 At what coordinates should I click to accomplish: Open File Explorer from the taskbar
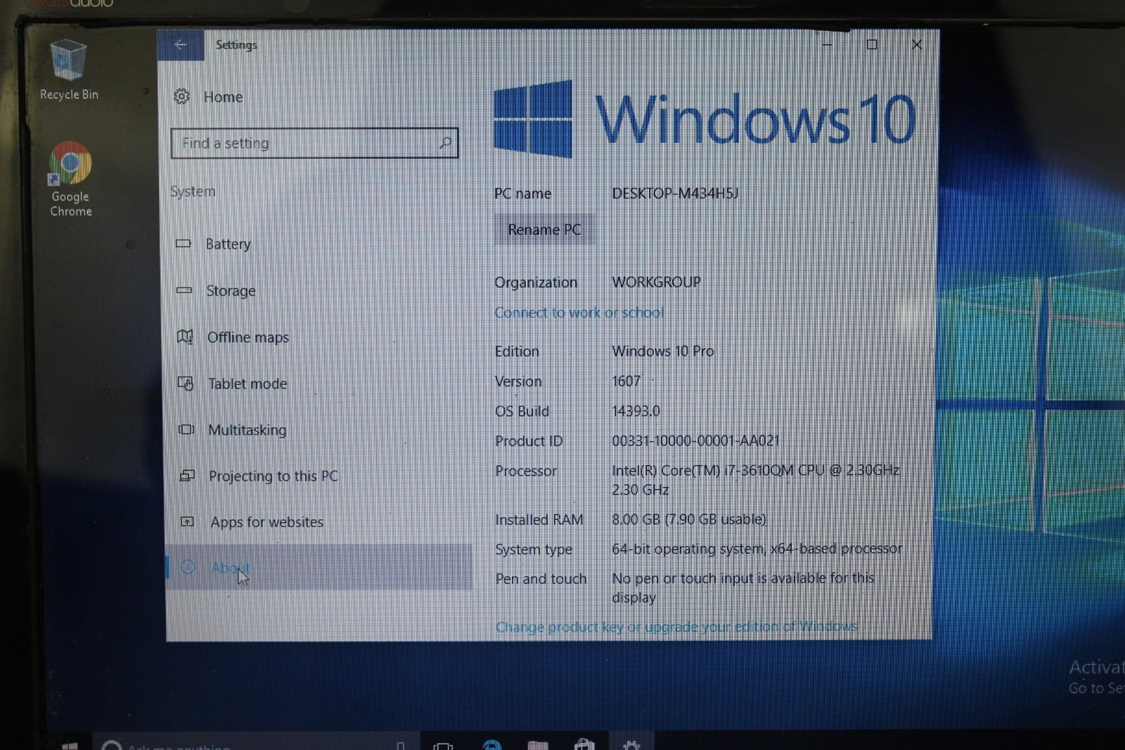tap(538, 744)
